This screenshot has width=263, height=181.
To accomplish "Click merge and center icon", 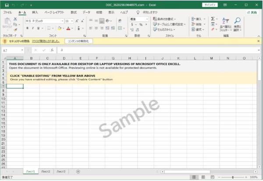I will [120, 28].
